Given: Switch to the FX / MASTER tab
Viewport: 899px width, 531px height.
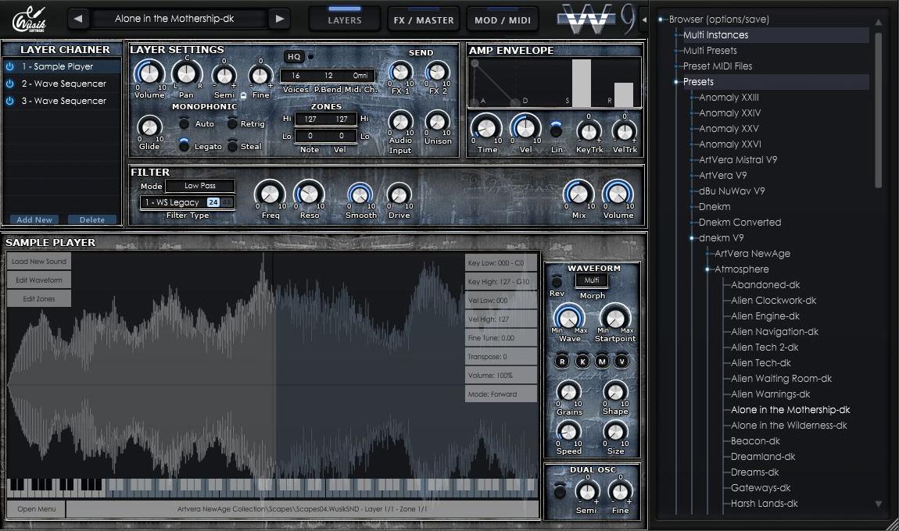Looking at the screenshot, I should click(x=424, y=20).
